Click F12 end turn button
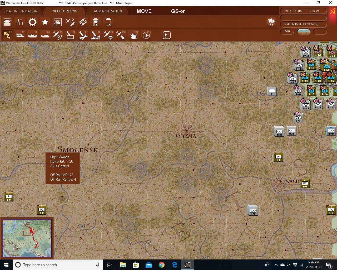Image resolution: width=337 pixels, height=270 pixels. [146, 35]
